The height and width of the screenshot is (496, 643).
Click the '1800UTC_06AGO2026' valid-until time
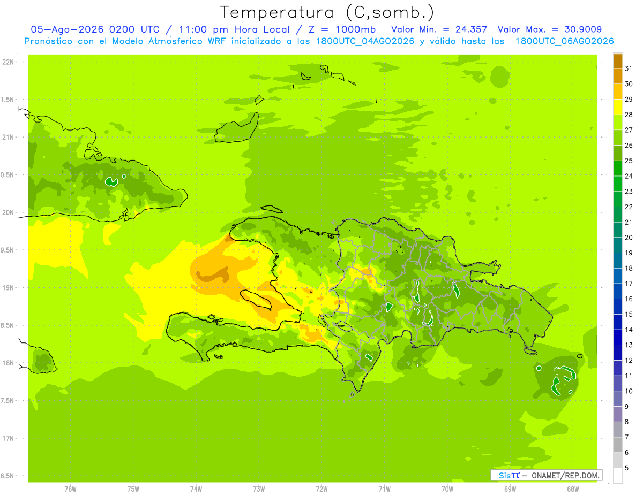pos(564,41)
